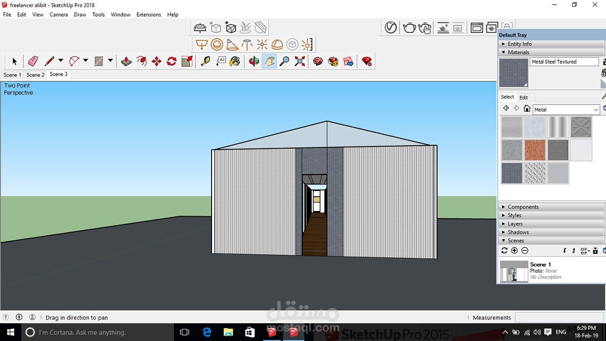Show the V-Ray frame buffer window icon

pos(477,28)
